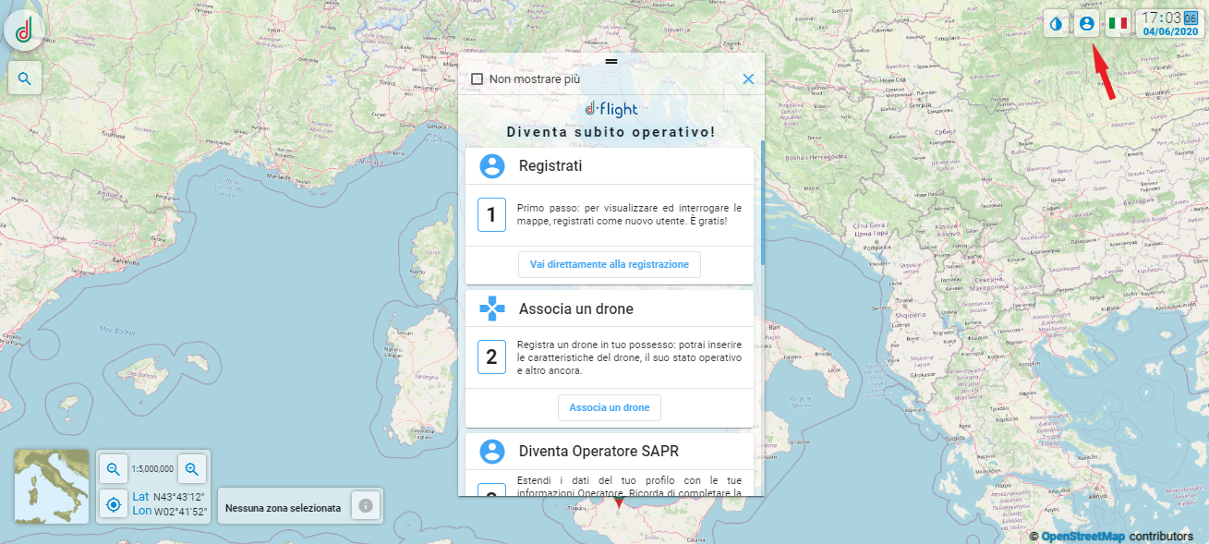Center map with the locate target icon

[x=114, y=504]
